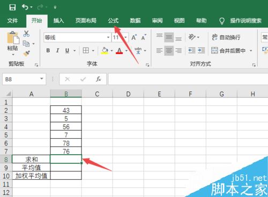Open the 数据 ribbon tab
The image size is (268, 197).
tap(135, 21)
